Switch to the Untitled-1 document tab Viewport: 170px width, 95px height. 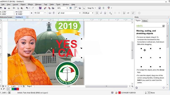click(x=19, y=17)
